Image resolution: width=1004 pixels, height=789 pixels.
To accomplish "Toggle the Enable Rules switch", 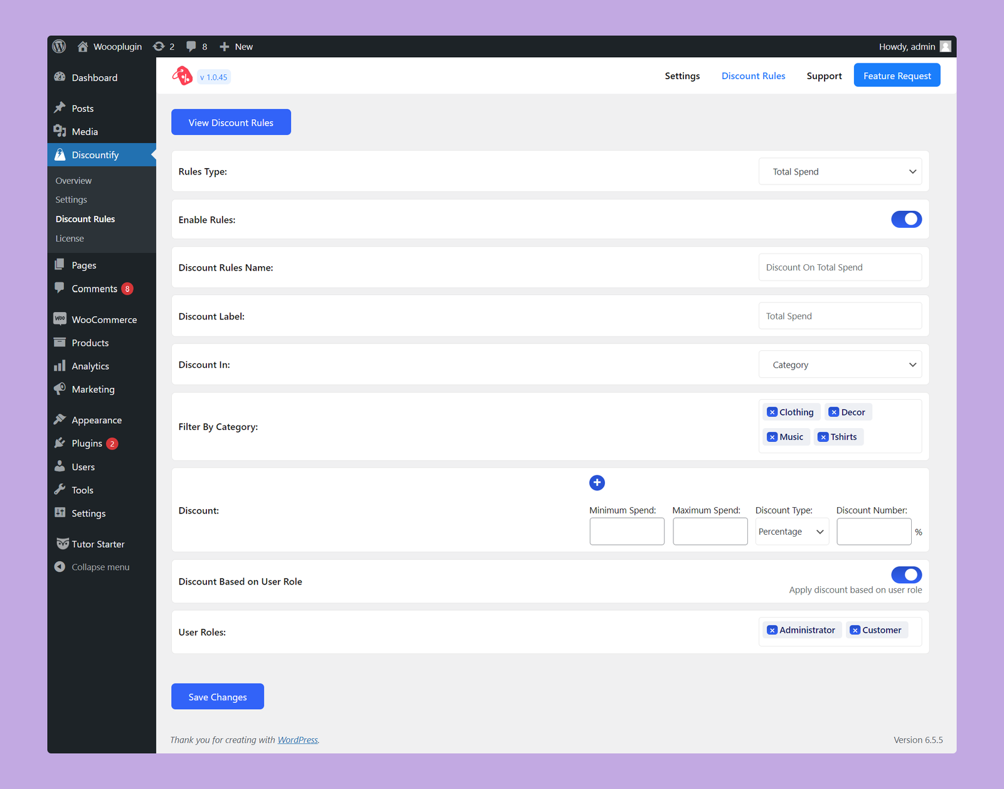I will click(x=906, y=219).
